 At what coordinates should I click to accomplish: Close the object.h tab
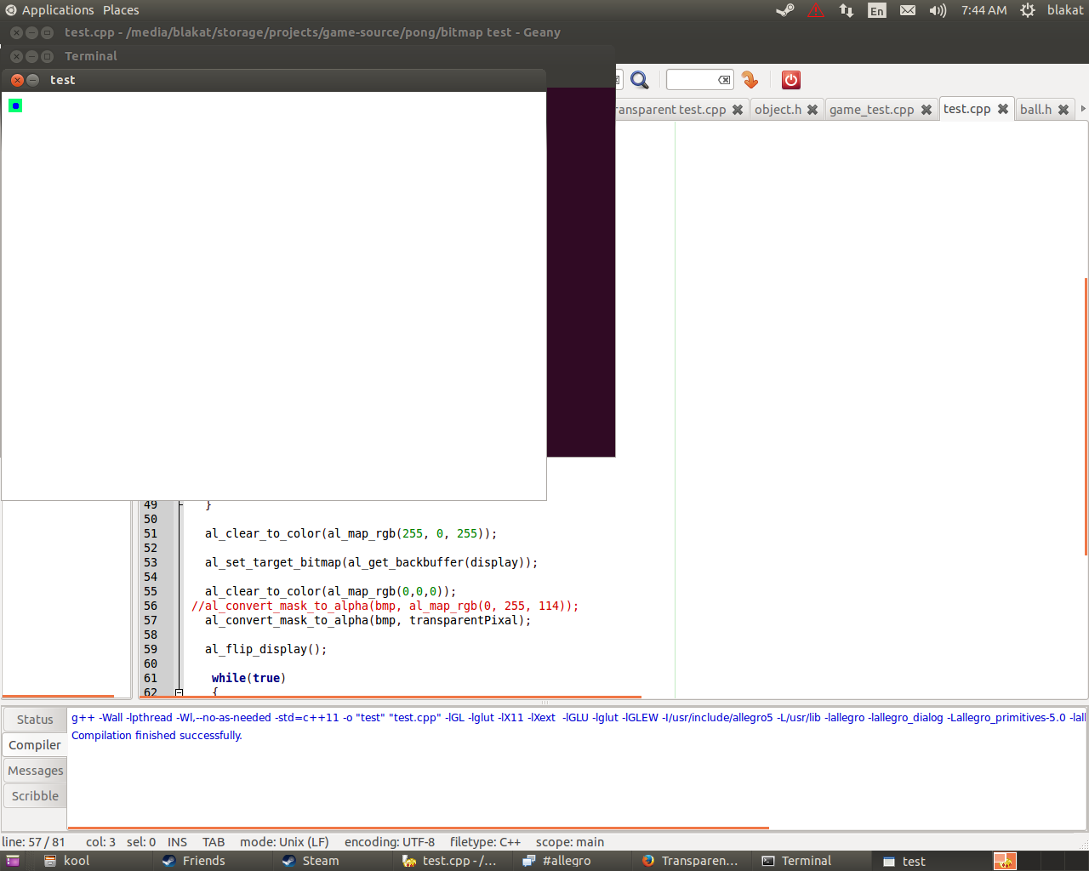812,110
